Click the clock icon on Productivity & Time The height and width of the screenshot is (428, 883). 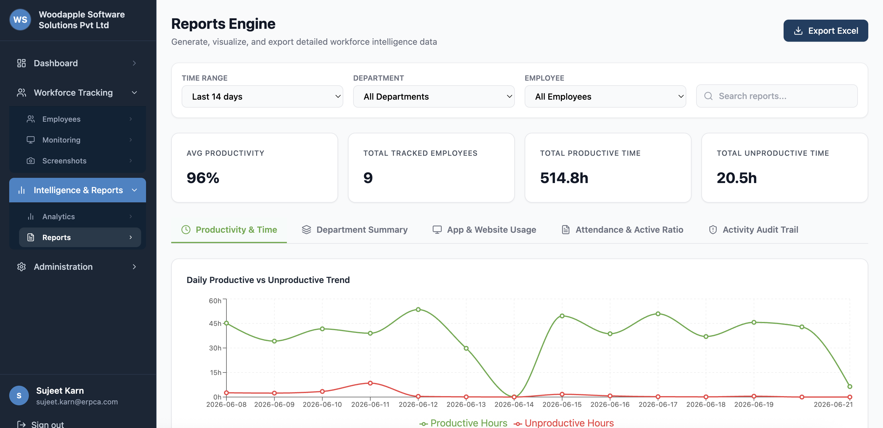(186, 229)
